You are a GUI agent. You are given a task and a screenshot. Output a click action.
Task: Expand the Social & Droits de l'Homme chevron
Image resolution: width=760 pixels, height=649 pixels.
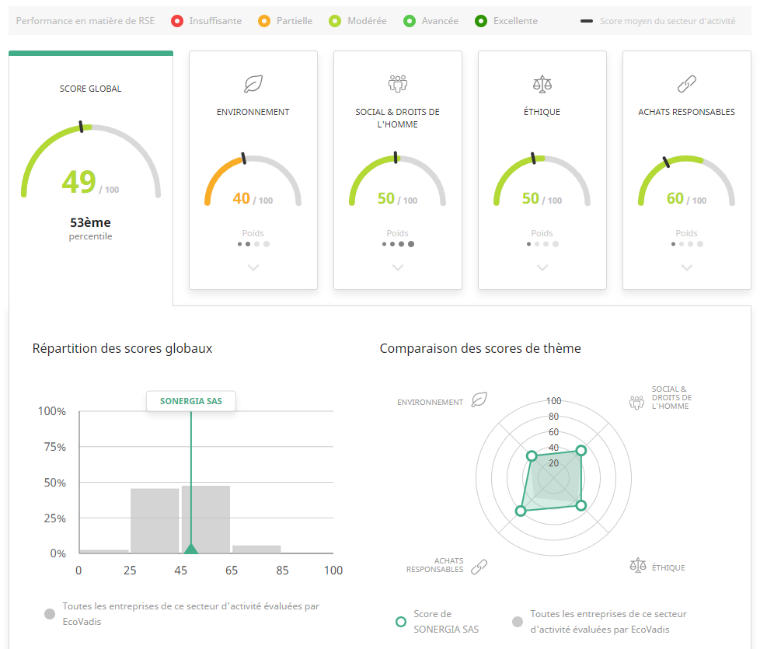(397, 267)
